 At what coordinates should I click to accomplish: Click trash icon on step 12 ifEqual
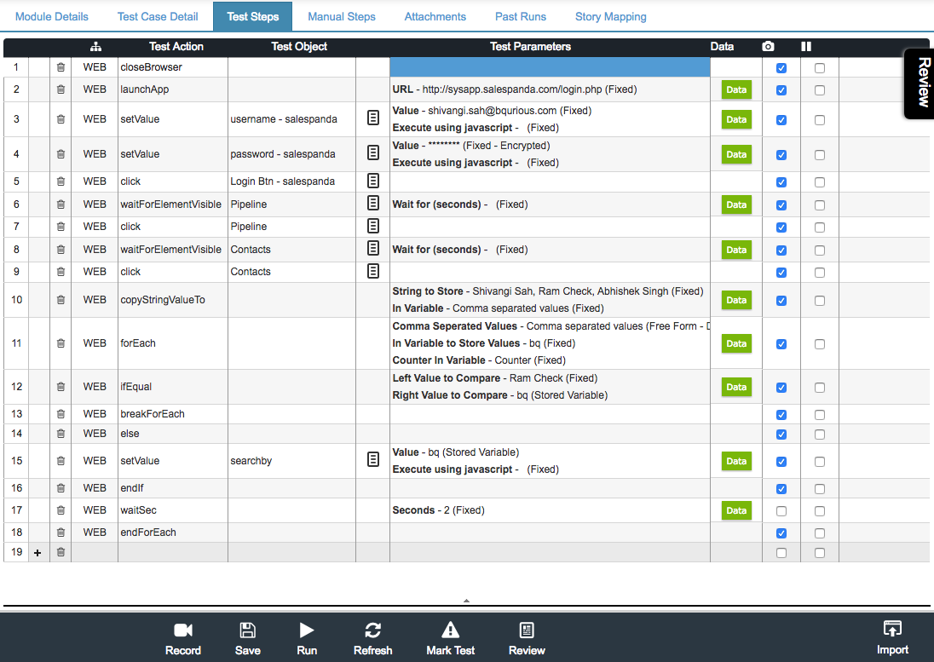point(61,386)
